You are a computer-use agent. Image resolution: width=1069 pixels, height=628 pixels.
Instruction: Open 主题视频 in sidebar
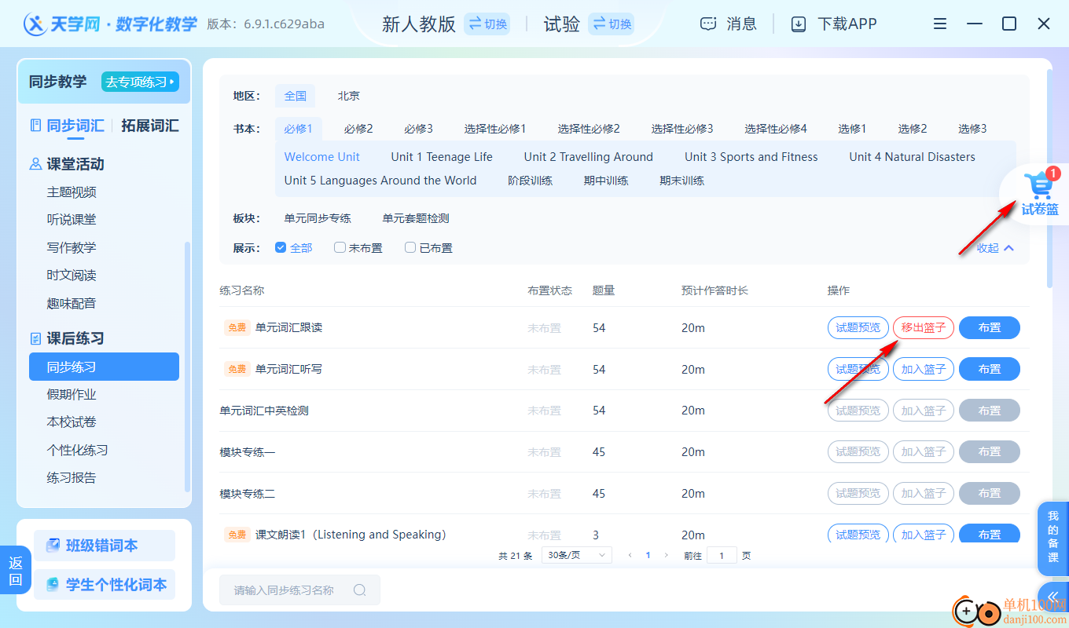point(72,192)
